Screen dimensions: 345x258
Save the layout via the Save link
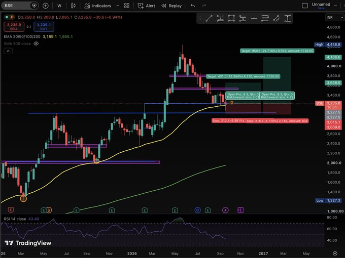(321, 8)
